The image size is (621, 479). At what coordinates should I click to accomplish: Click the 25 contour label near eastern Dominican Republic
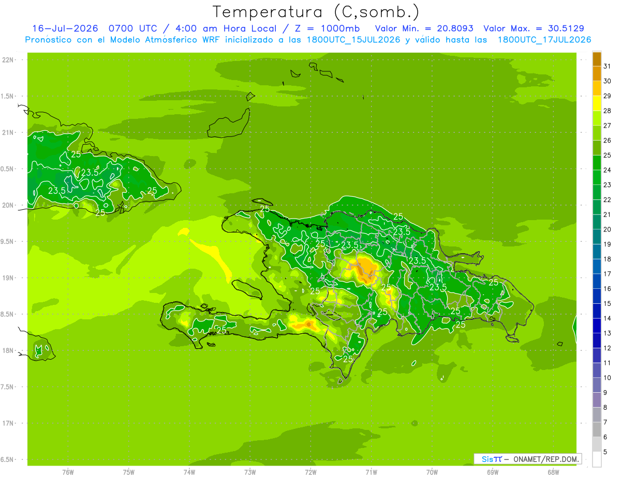[493, 282]
